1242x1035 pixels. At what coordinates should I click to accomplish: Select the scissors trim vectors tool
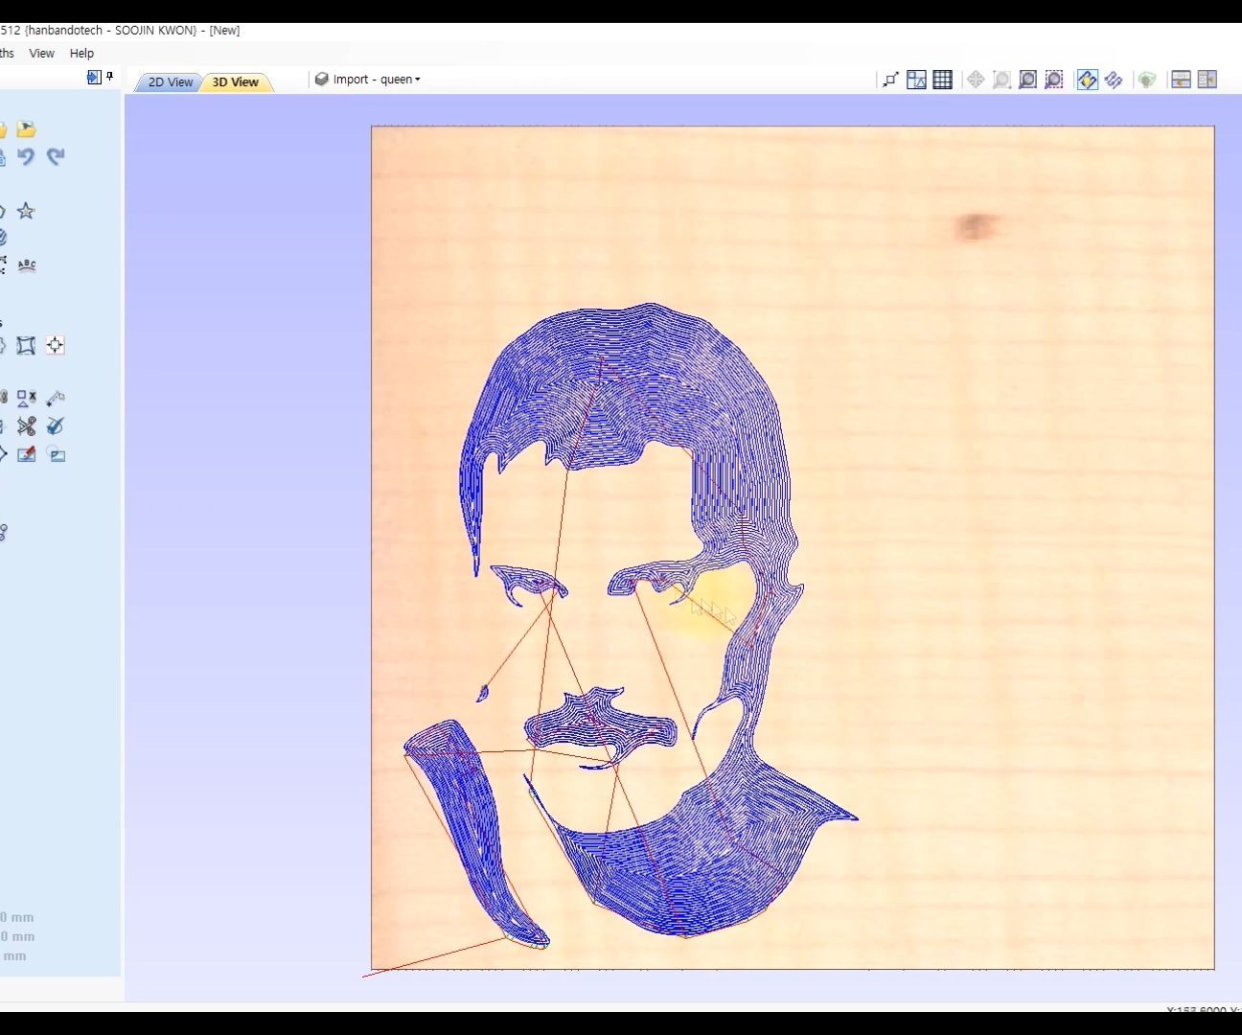point(26,426)
